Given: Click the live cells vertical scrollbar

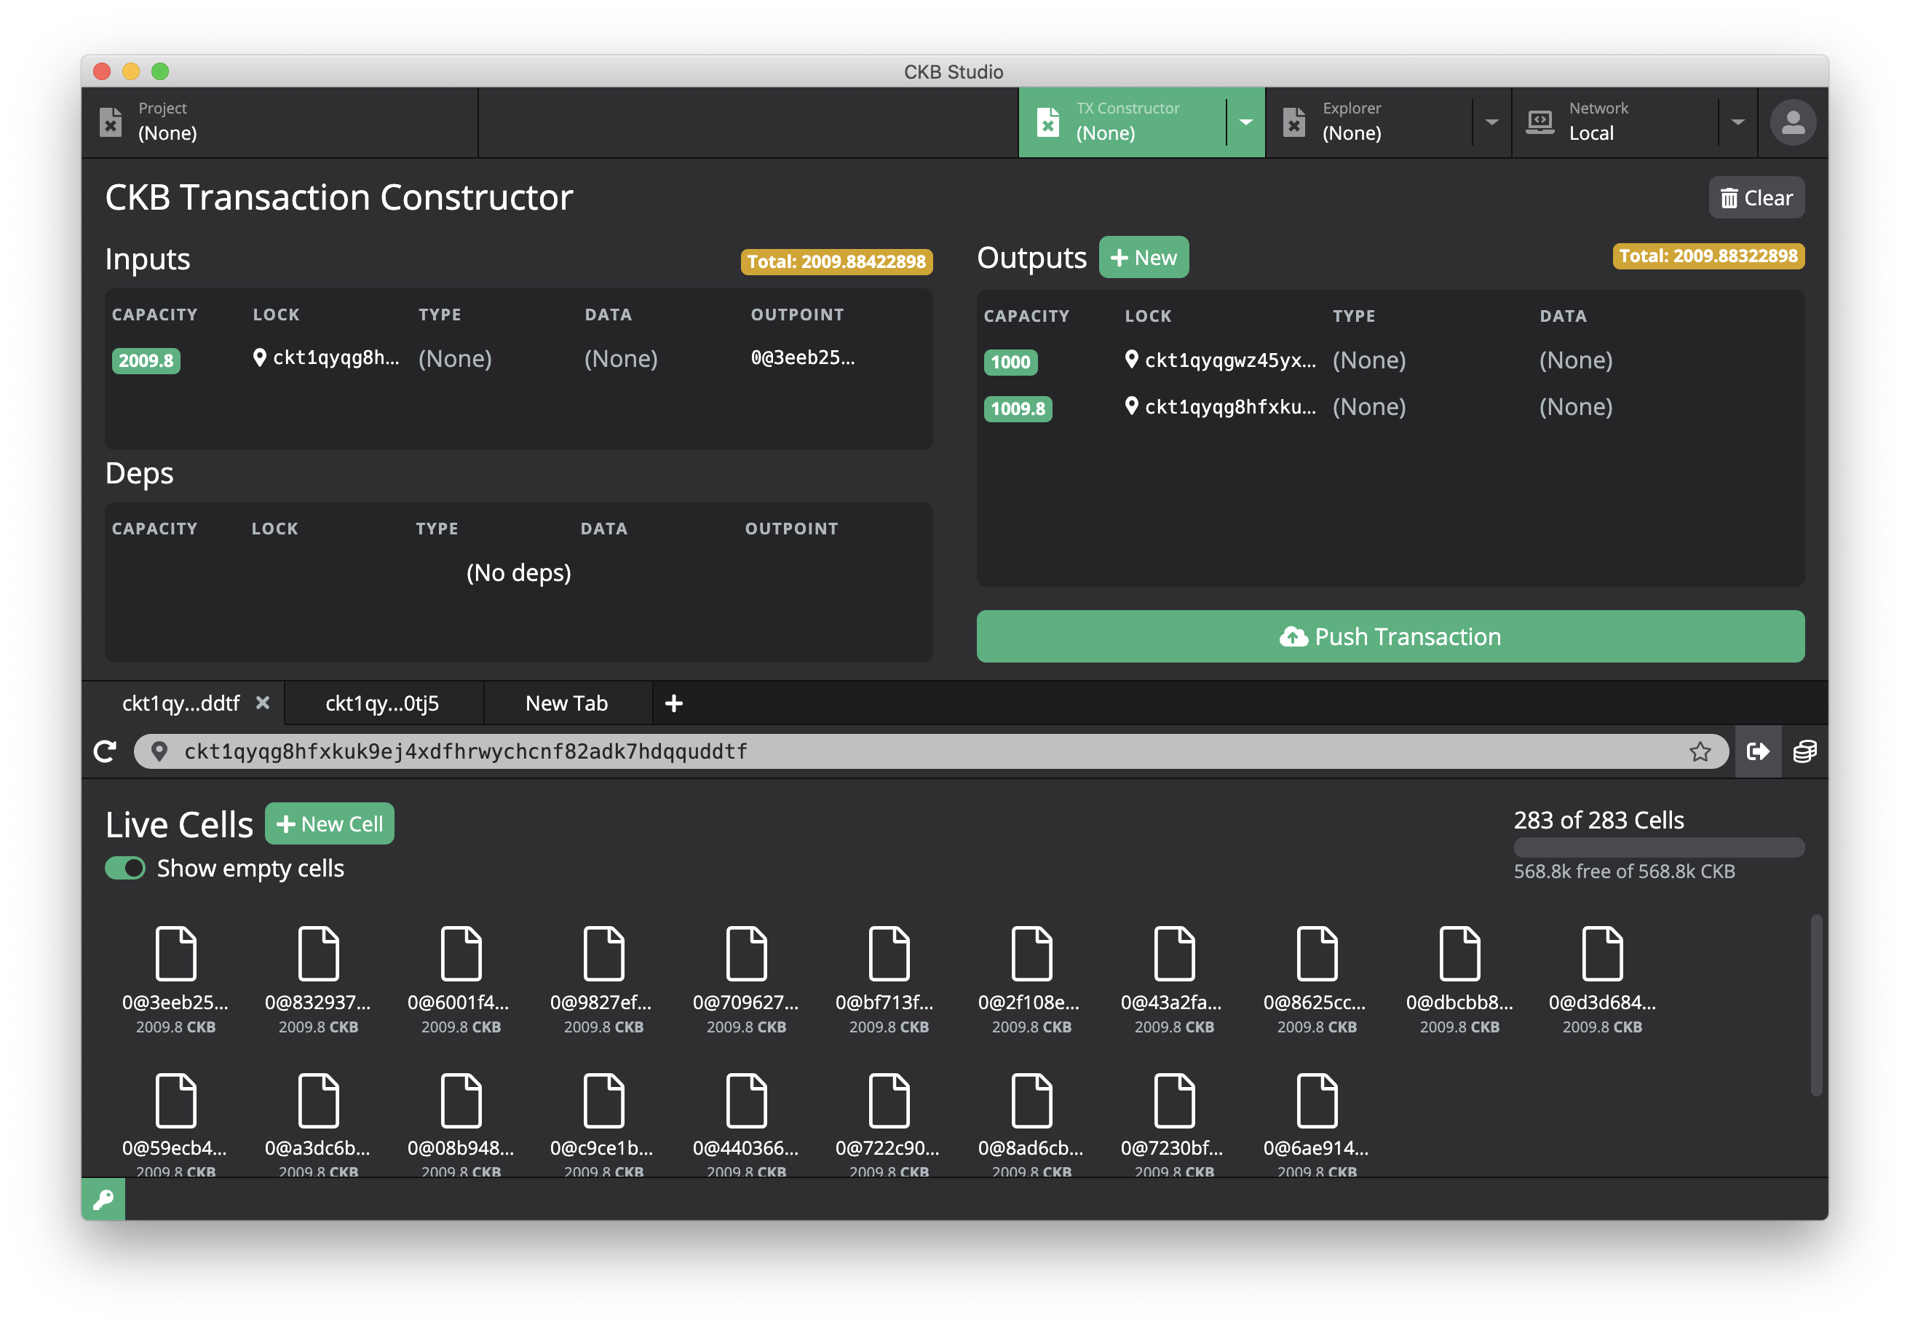Looking at the screenshot, I should [x=1815, y=1005].
